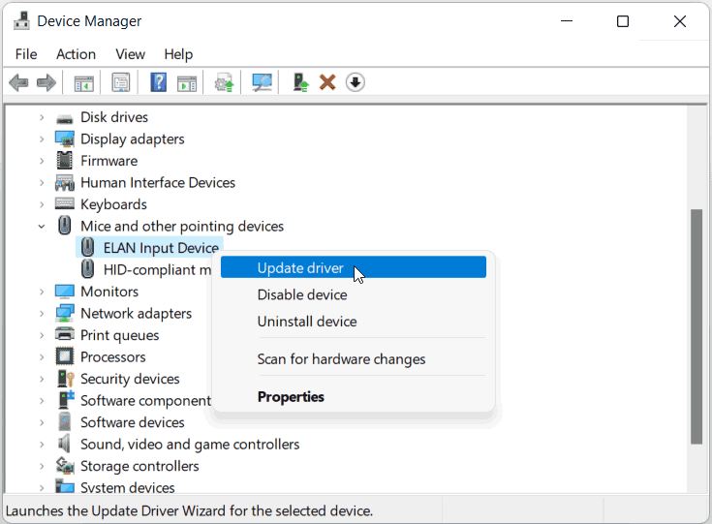Expand the Human Interface Devices node
Image resolution: width=712 pixels, height=524 pixels.
click(42, 182)
